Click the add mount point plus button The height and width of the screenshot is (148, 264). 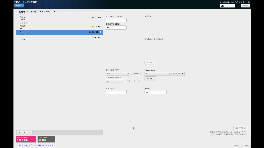click(x=19, y=132)
